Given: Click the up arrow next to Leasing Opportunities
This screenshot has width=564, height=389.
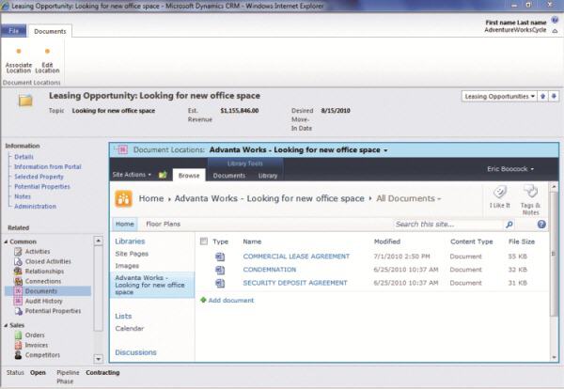Looking at the screenshot, I should pos(542,96).
